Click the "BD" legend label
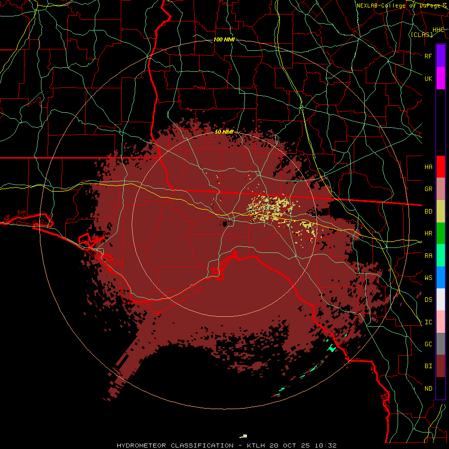The image size is (449, 449). pos(429,212)
